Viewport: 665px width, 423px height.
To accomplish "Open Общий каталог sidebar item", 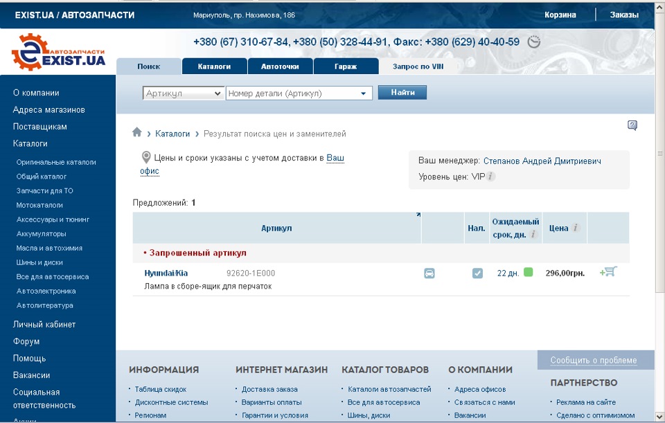I will pyautogui.click(x=41, y=177).
